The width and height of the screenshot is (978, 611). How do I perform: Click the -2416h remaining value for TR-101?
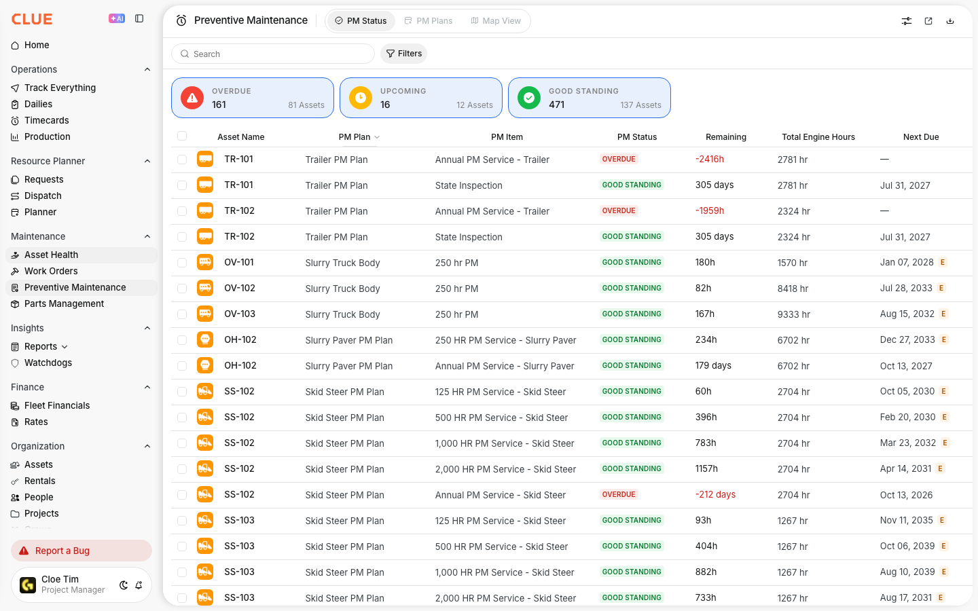pyautogui.click(x=710, y=160)
